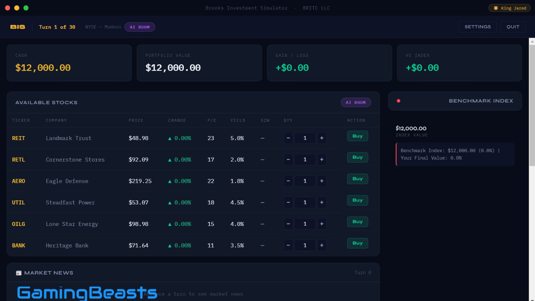
Task: Click REIT ticker symbol
Action: coord(18,138)
